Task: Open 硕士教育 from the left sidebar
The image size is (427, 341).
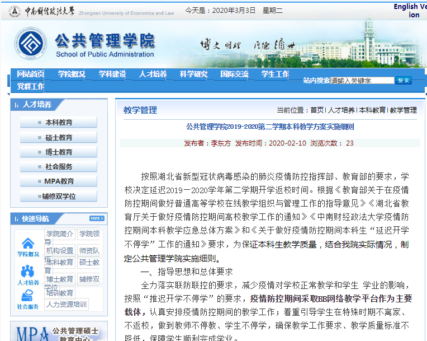Action: [59, 137]
